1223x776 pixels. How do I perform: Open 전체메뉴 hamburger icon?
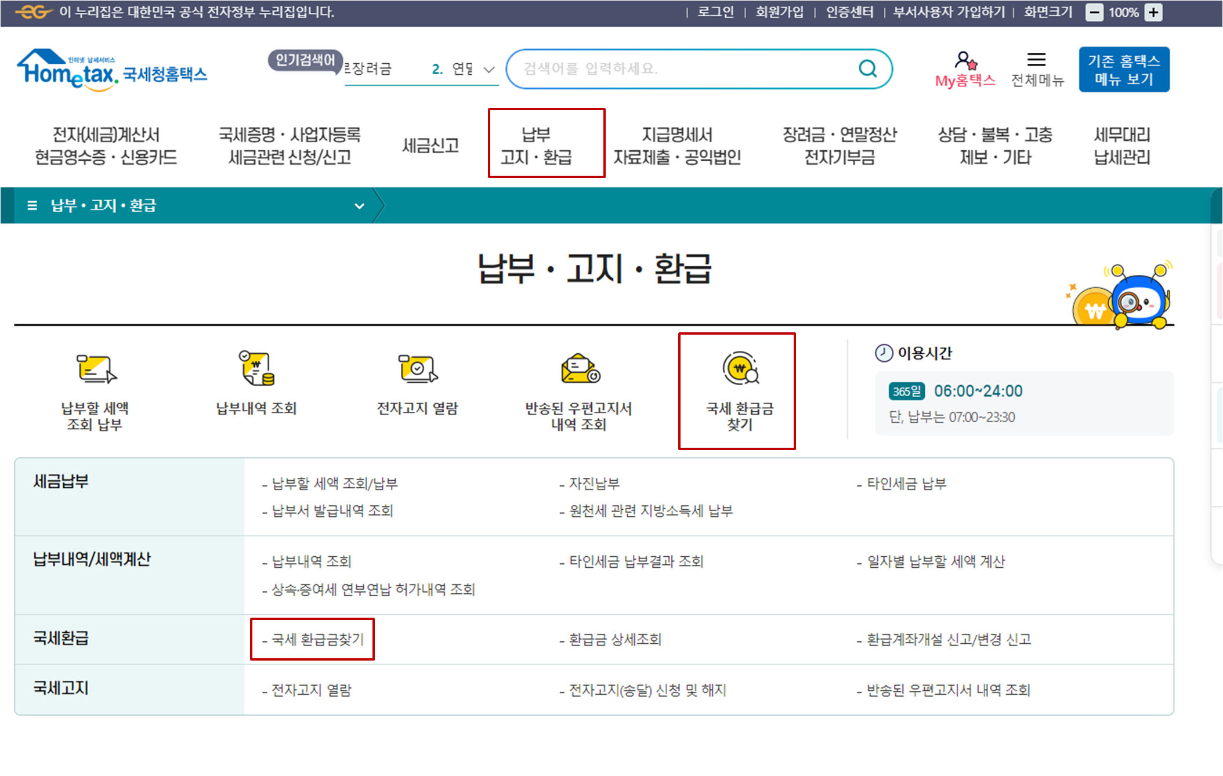(x=1037, y=60)
